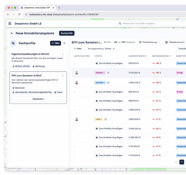The height and width of the screenshot is (175, 186).
Task: Collapse the Suchprofile side panel
Action: pos(64,43)
